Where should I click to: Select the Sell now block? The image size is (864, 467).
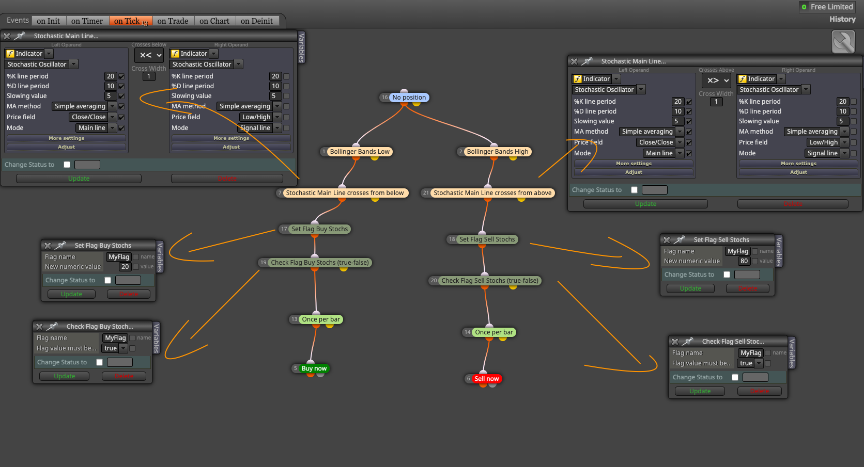point(487,379)
